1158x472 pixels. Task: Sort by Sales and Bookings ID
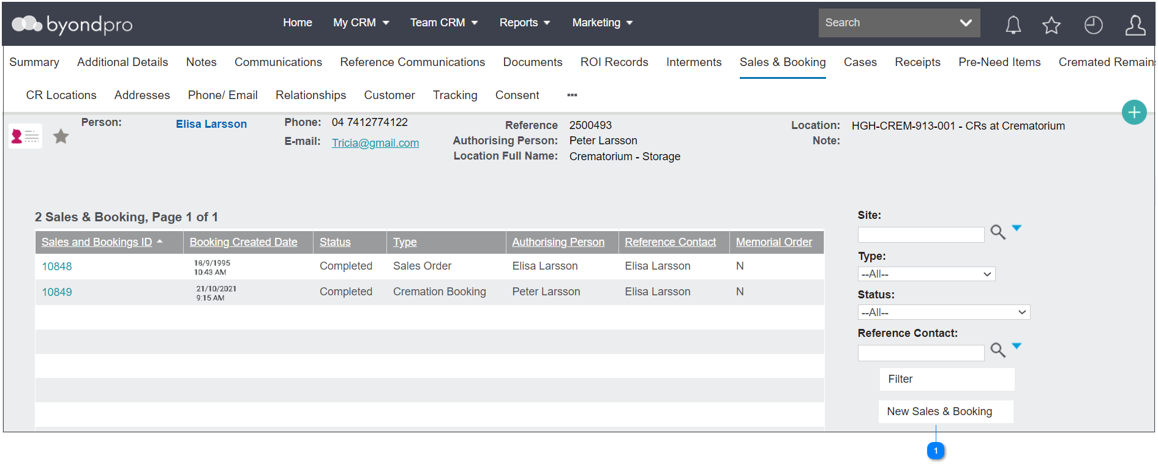[97, 242]
